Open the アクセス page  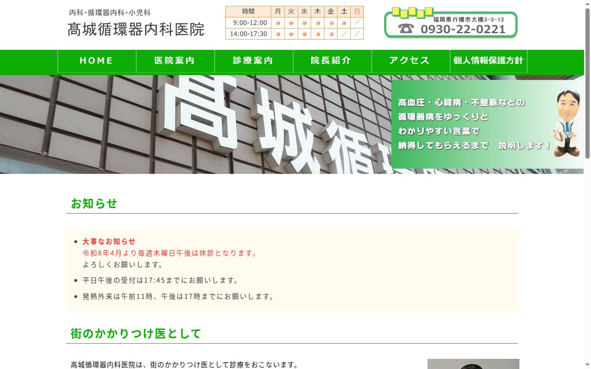411,61
